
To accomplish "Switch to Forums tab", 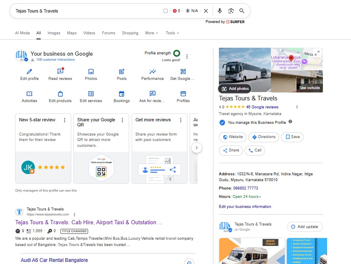I will pos(109,33).
